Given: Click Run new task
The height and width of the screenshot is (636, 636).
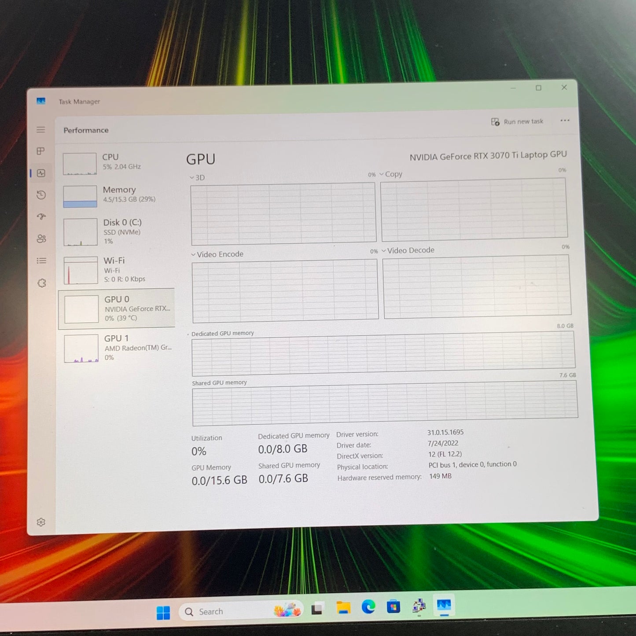Looking at the screenshot, I should click(x=517, y=121).
